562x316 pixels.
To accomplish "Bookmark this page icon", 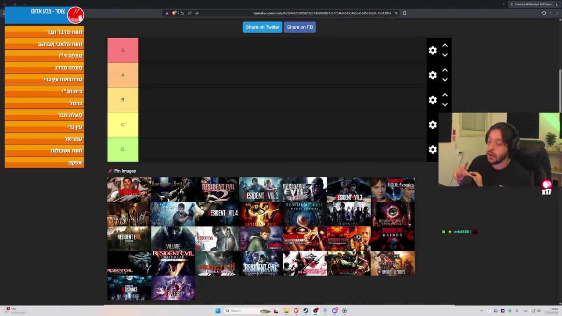I will click(x=404, y=13).
